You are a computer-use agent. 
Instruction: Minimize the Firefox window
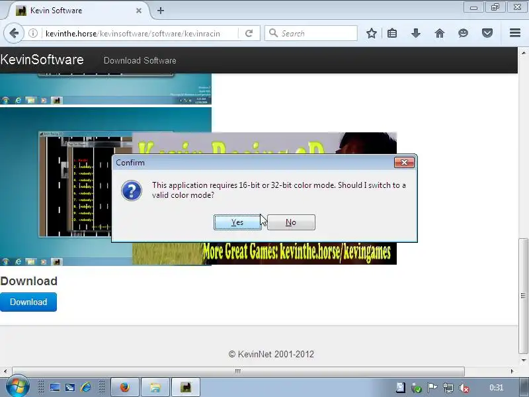click(473, 7)
